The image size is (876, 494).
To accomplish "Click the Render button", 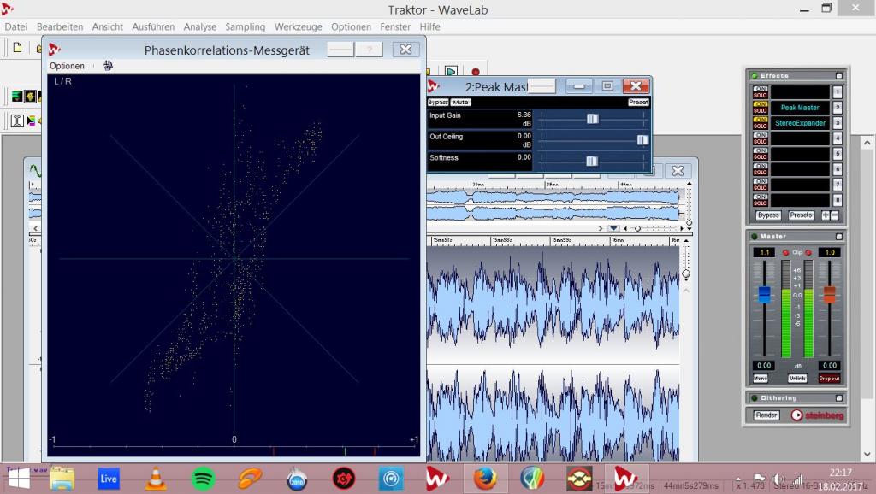I will pos(766,415).
